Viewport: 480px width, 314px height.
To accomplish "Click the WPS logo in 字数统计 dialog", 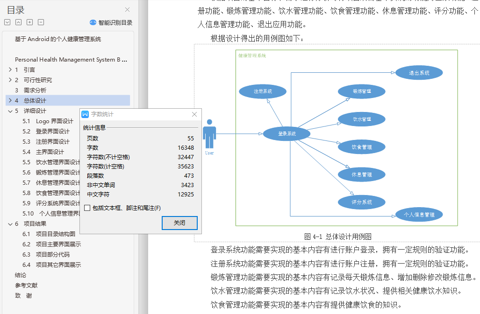I will click(85, 114).
